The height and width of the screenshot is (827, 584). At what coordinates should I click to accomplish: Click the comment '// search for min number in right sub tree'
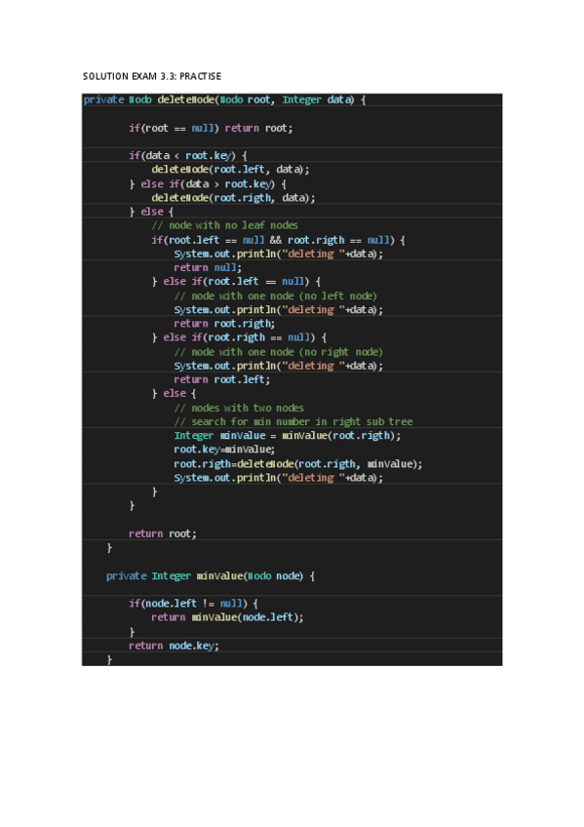(x=293, y=422)
